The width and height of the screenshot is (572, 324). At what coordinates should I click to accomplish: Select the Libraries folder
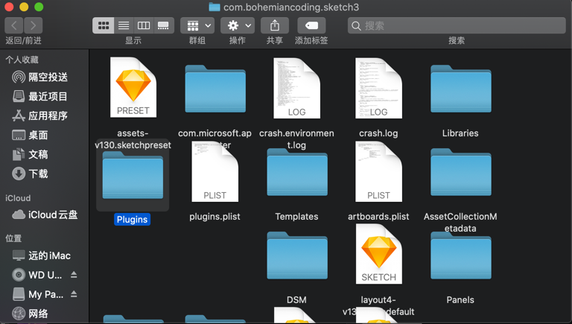(461, 89)
